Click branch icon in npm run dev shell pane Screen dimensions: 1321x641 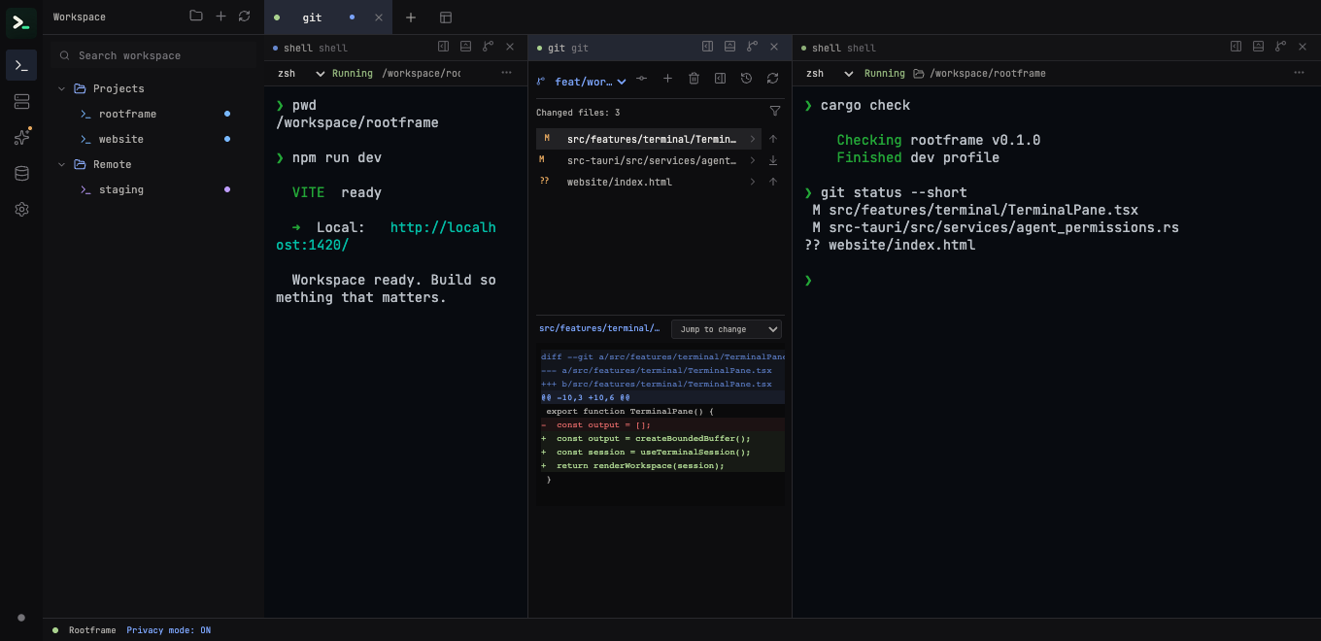point(488,46)
